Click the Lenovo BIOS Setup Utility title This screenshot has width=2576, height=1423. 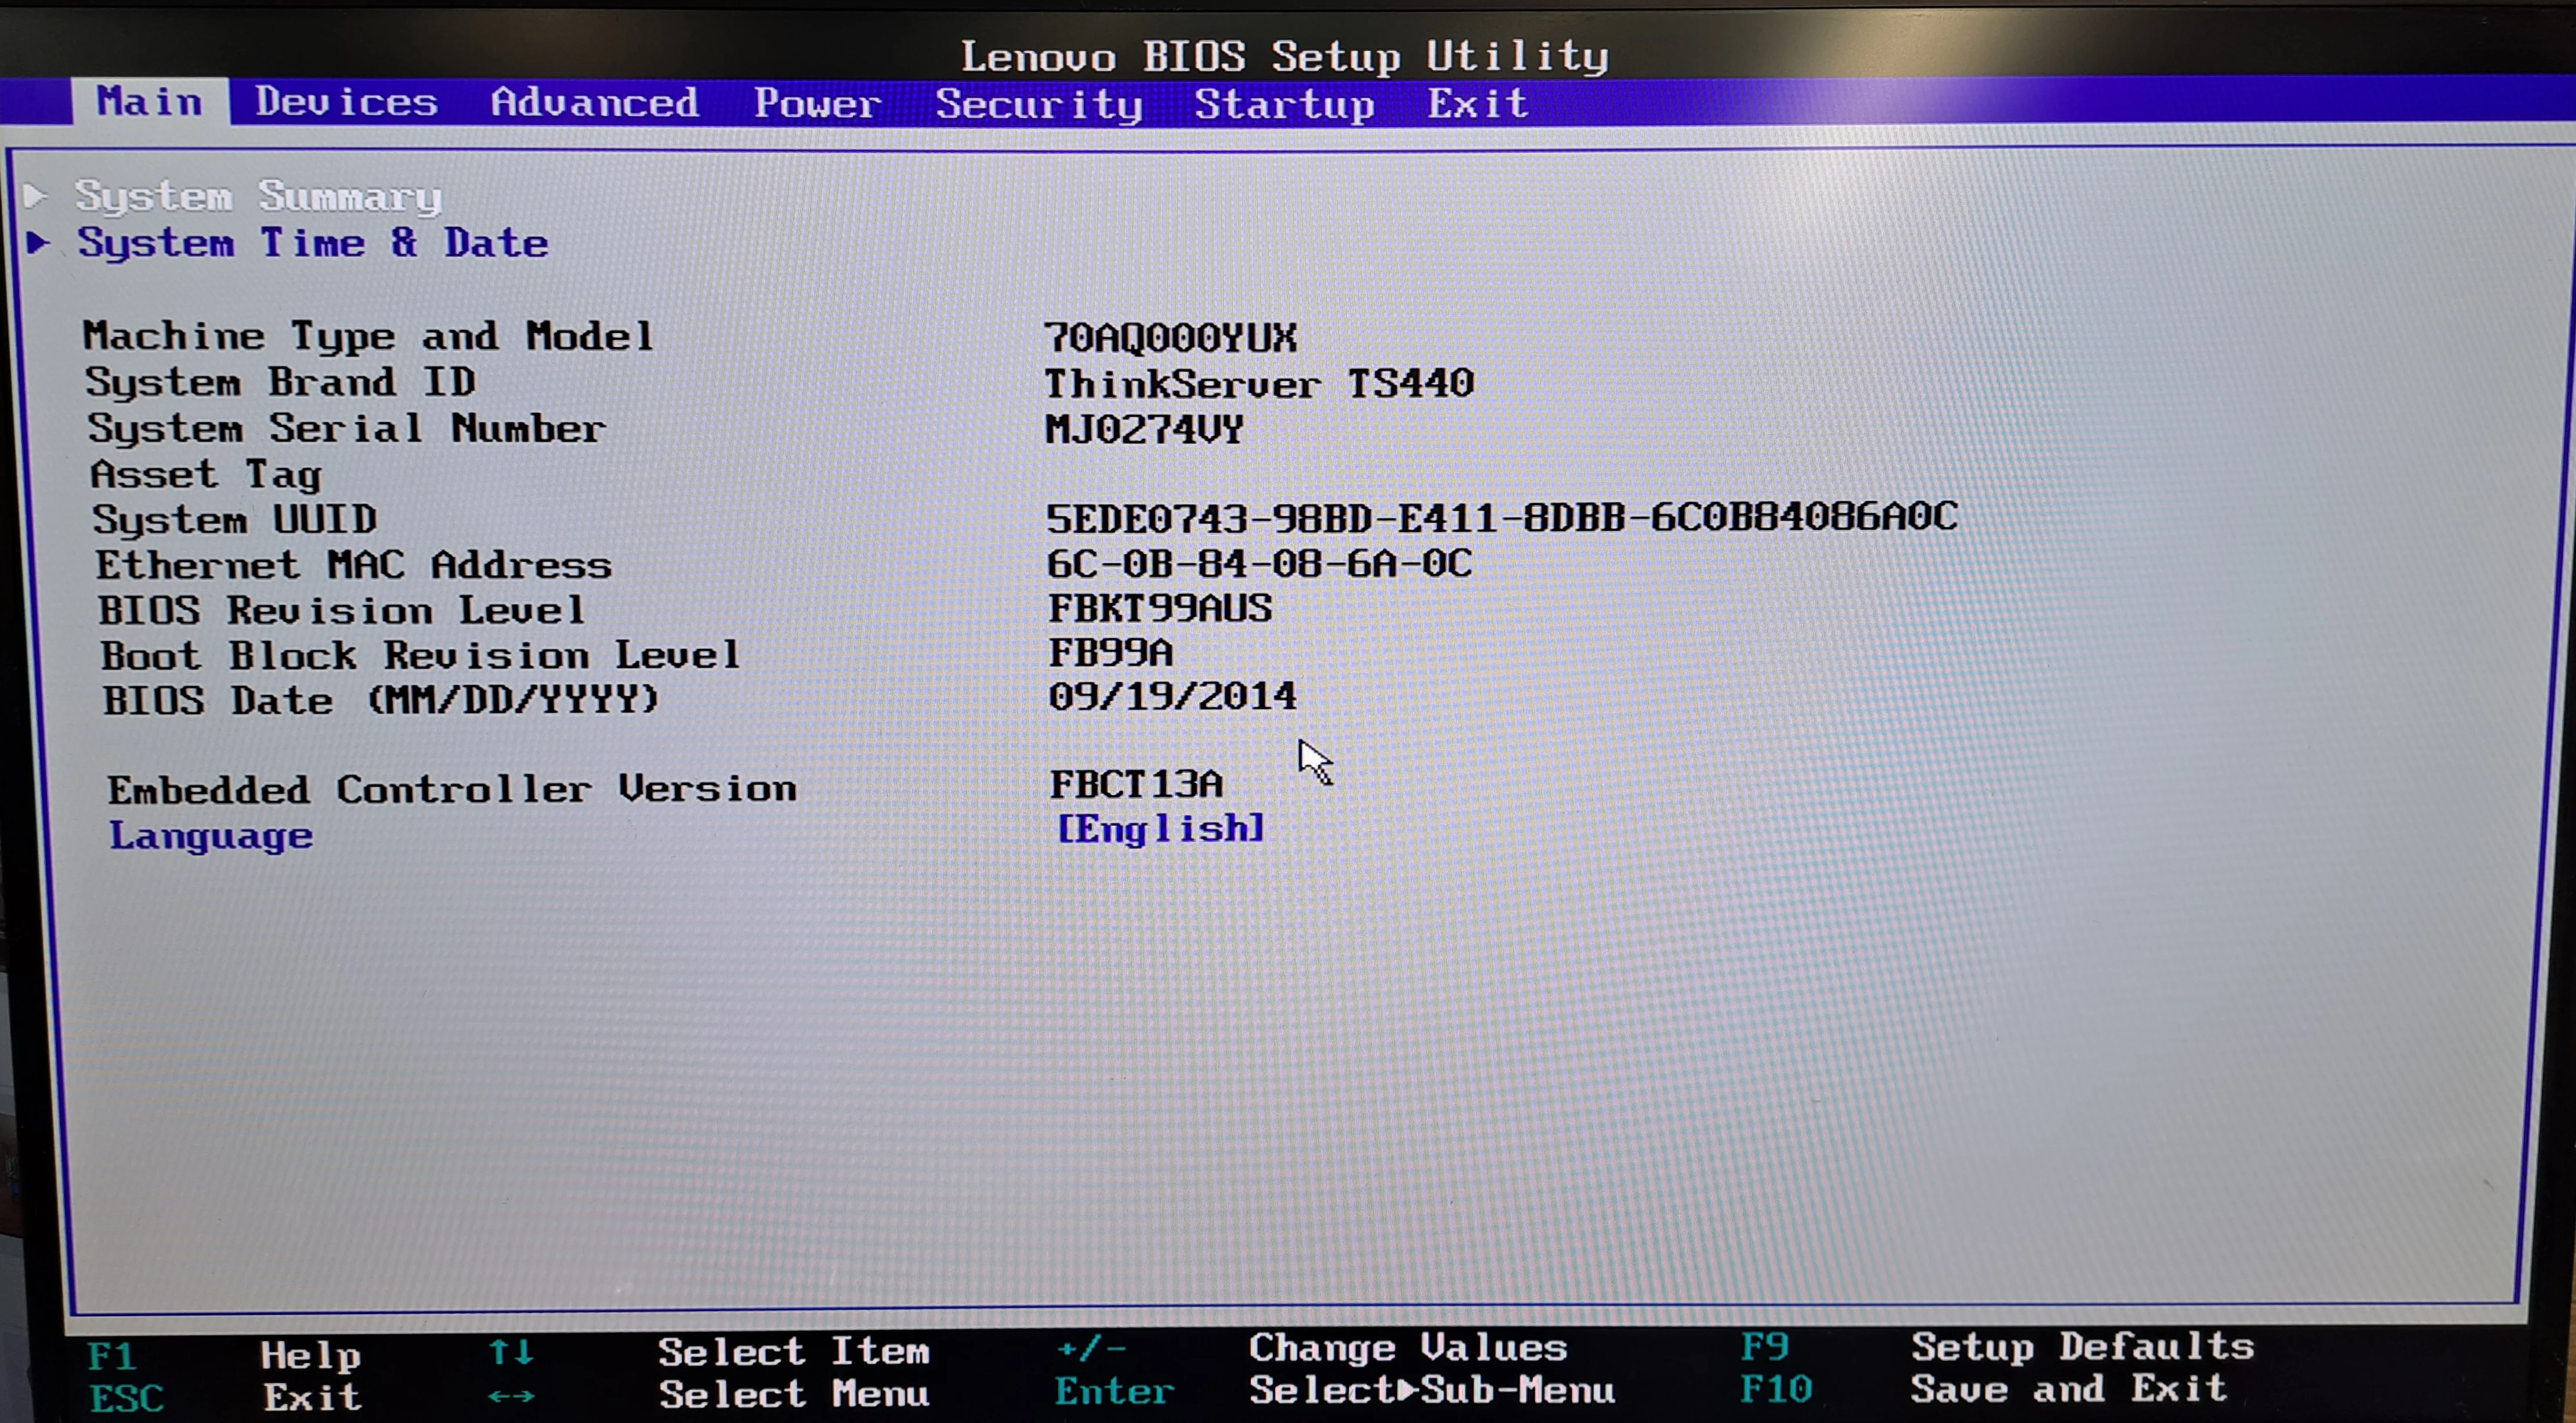1285,57
